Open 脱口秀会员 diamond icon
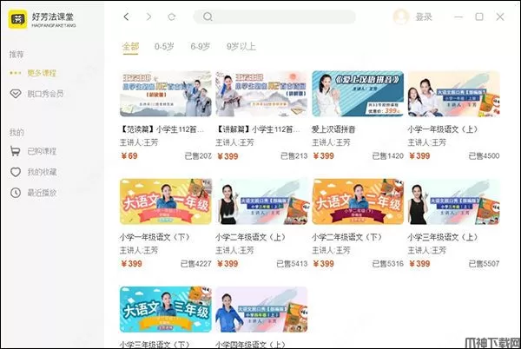The image size is (521, 349). (16, 94)
